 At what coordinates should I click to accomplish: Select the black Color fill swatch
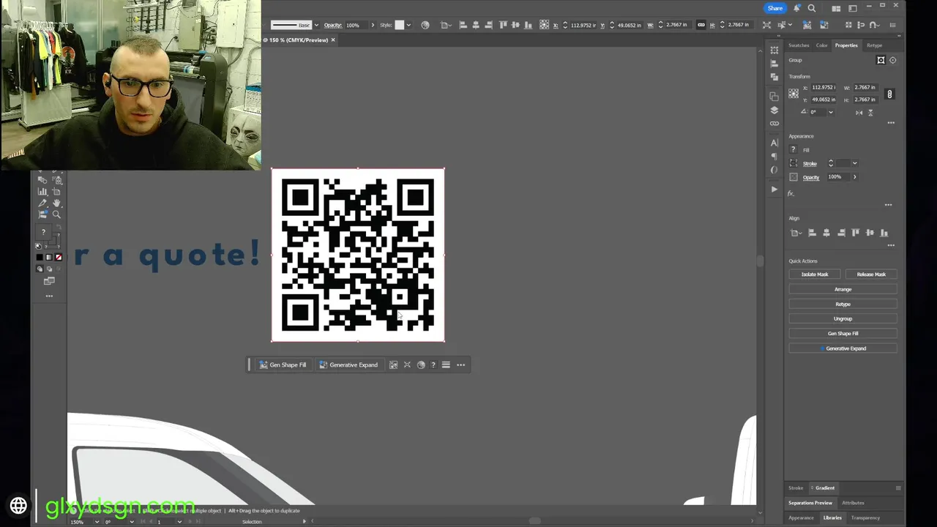(40, 257)
